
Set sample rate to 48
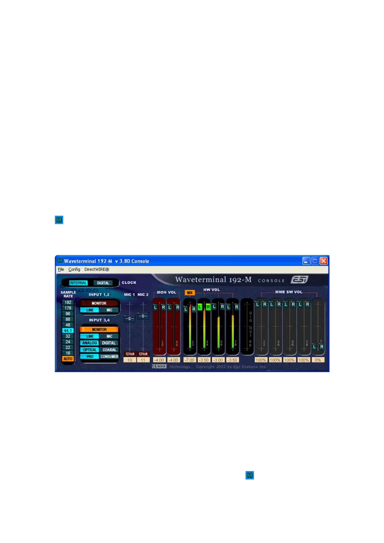point(68,325)
